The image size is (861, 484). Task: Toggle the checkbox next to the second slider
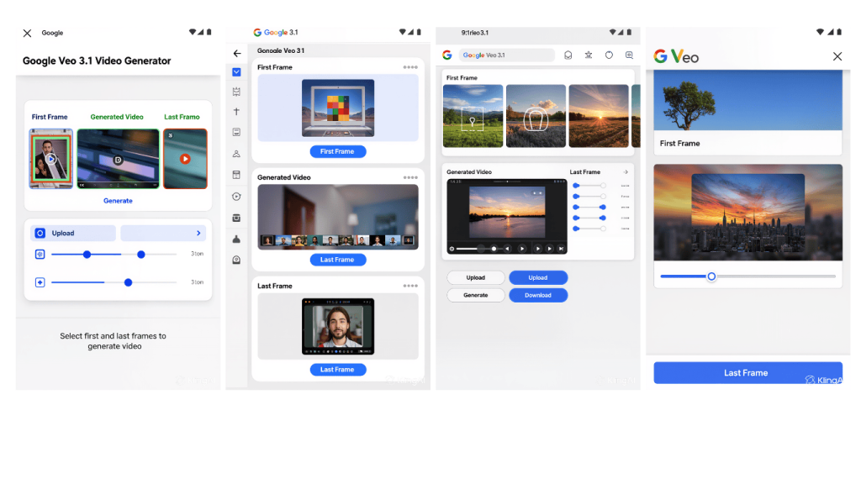coord(40,282)
